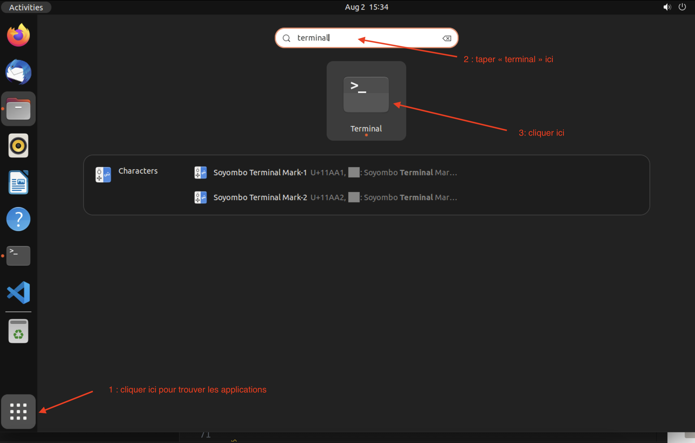Viewport: 695px width, 443px height.
Task: Show the applications grid
Action: pos(18,412)
